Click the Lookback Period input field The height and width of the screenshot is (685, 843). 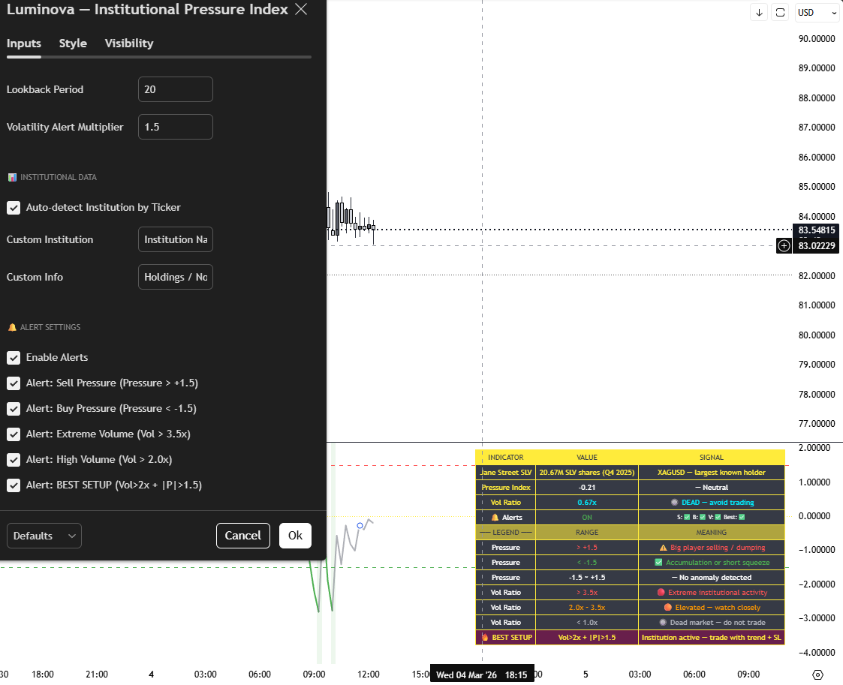(x=176, y=89)
